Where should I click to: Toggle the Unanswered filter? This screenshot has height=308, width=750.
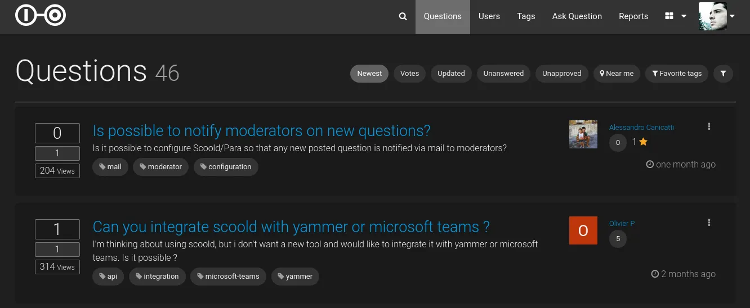coord(503,74)
